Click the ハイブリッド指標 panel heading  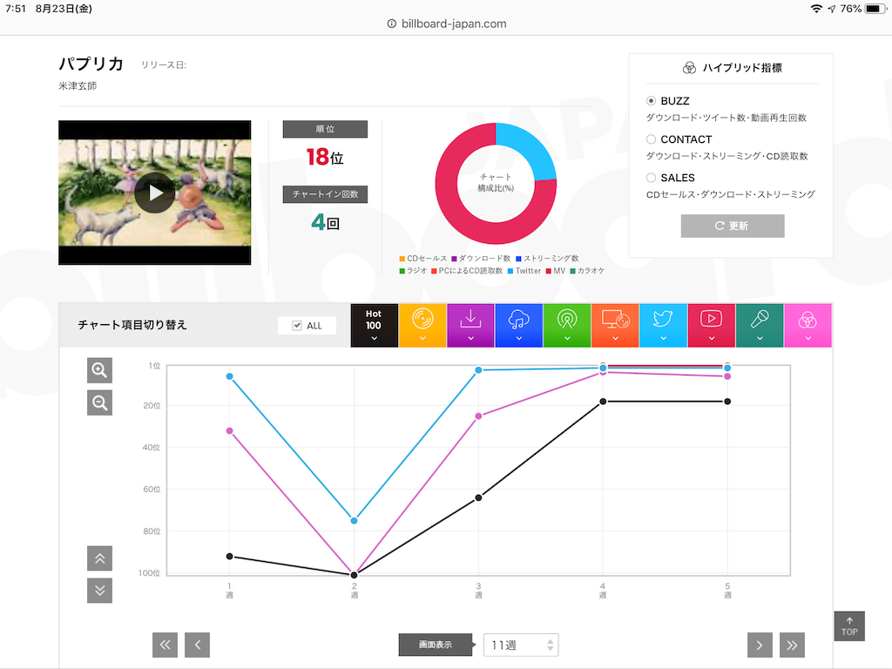pos(733,68)
